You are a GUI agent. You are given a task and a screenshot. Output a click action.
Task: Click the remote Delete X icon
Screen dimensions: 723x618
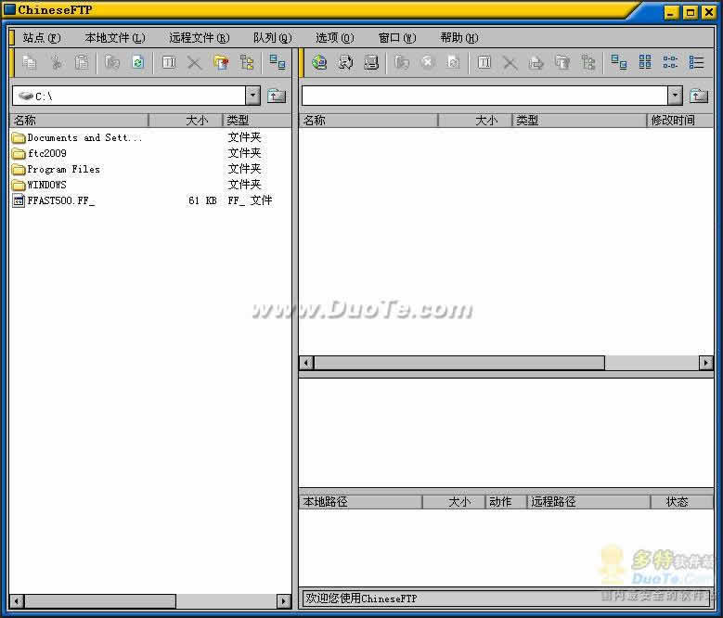(x=510, y=62)
